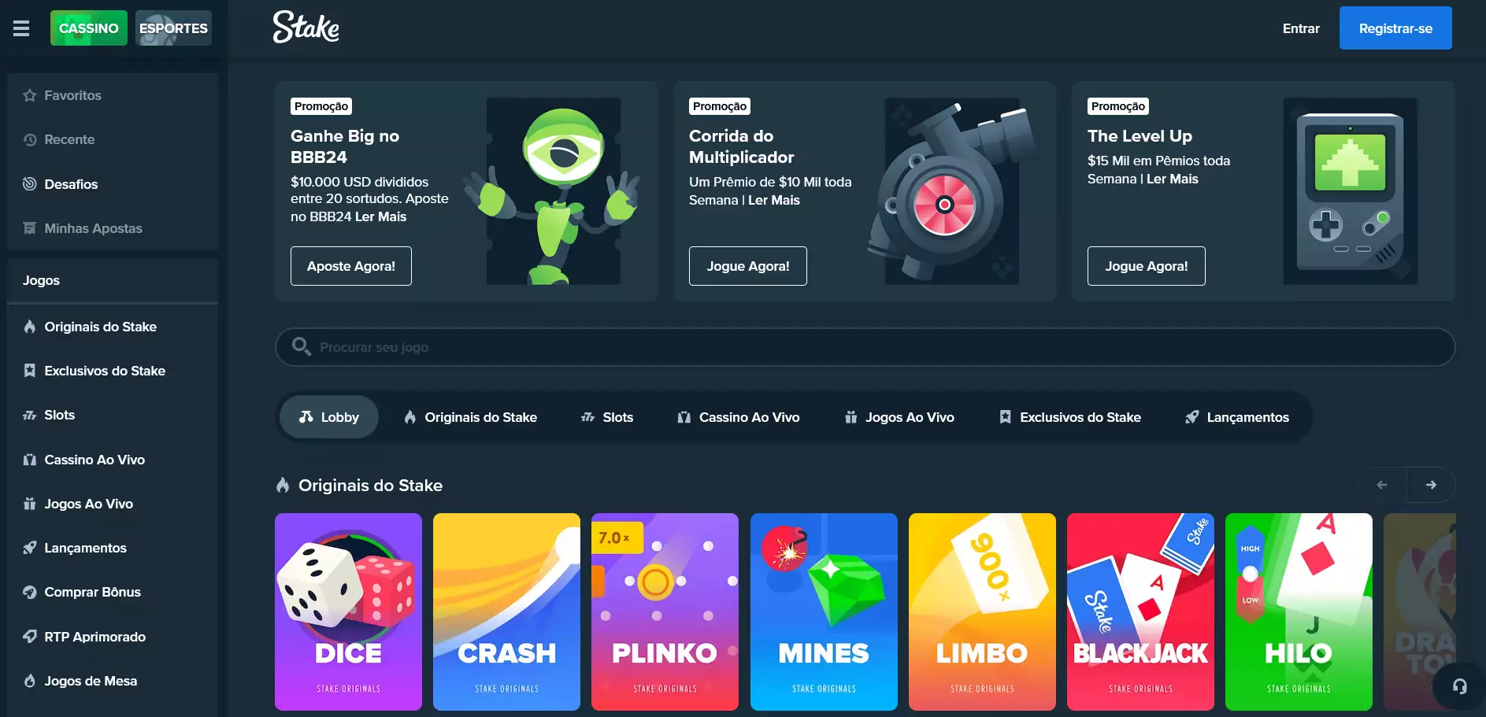Open the hamburger menu icon
The image size is (1486, 717).
pyautogui.click(x=21, y=28)
